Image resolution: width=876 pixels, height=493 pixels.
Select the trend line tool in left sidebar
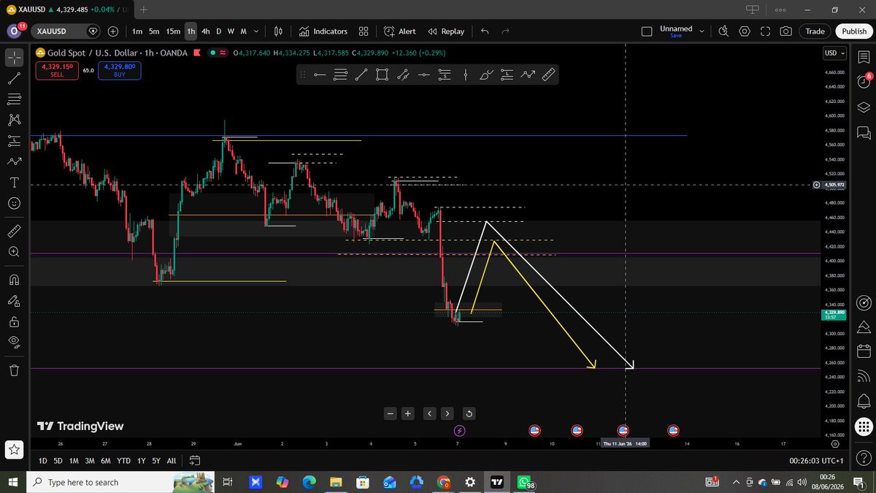[14, 78]
